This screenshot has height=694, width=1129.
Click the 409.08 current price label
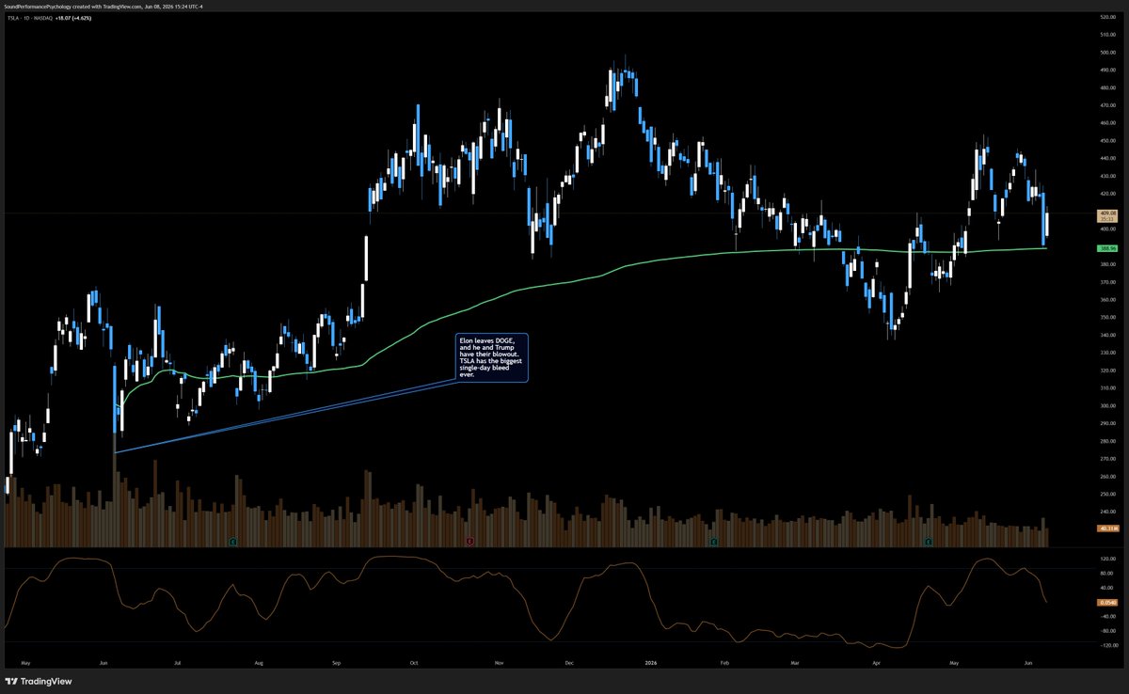point(1106,216)
